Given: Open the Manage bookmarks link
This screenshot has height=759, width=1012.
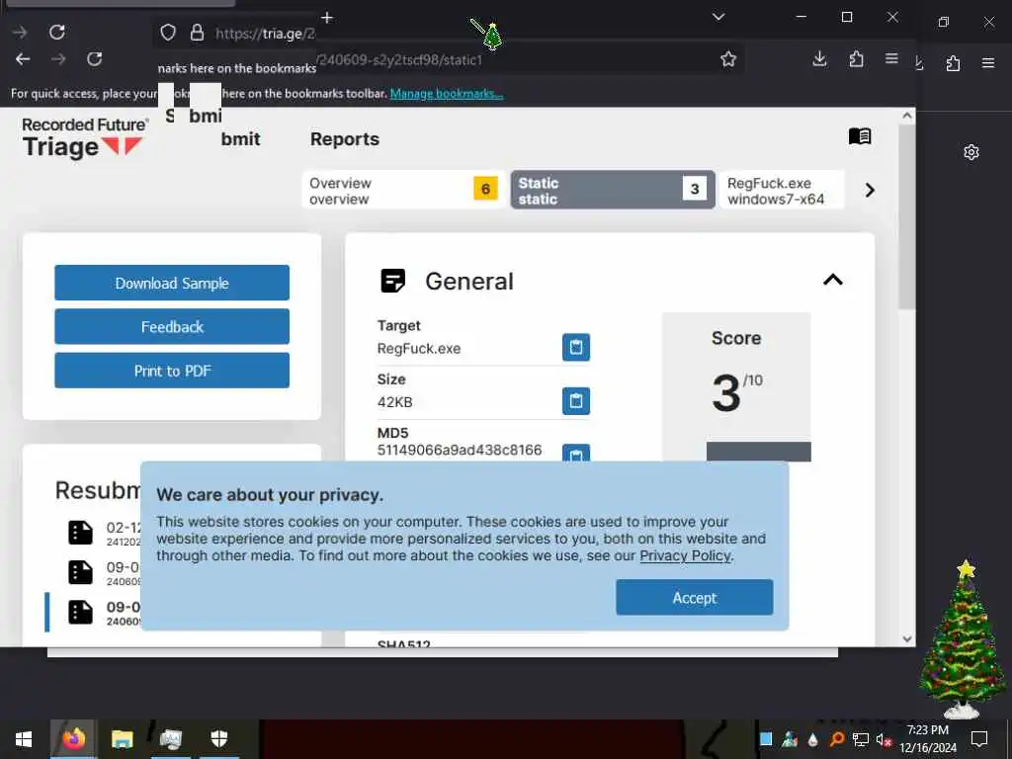Looking at the screenshot, I should (x=447, y=94).
